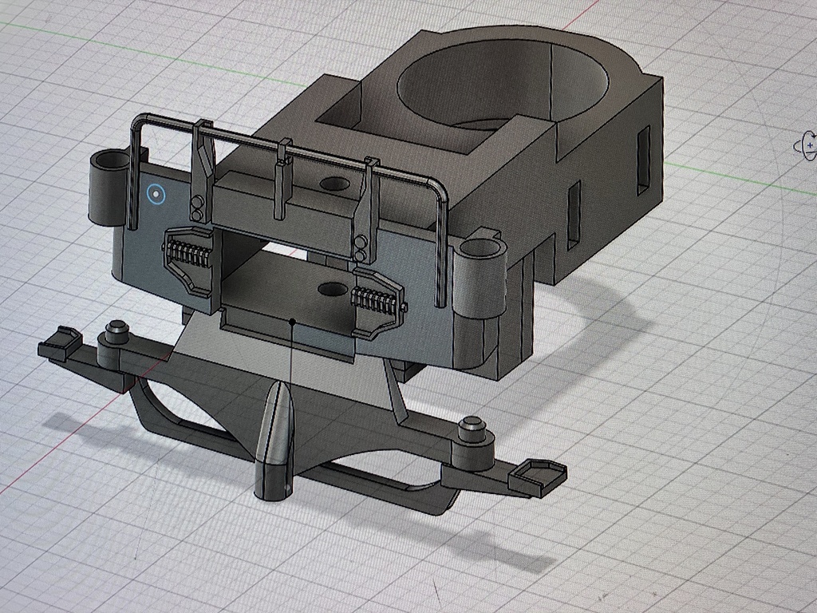The width and height of the screenshot is (817, 613).
Task: Select the square tray at the lower bar's right end
Action: point(537,477)
